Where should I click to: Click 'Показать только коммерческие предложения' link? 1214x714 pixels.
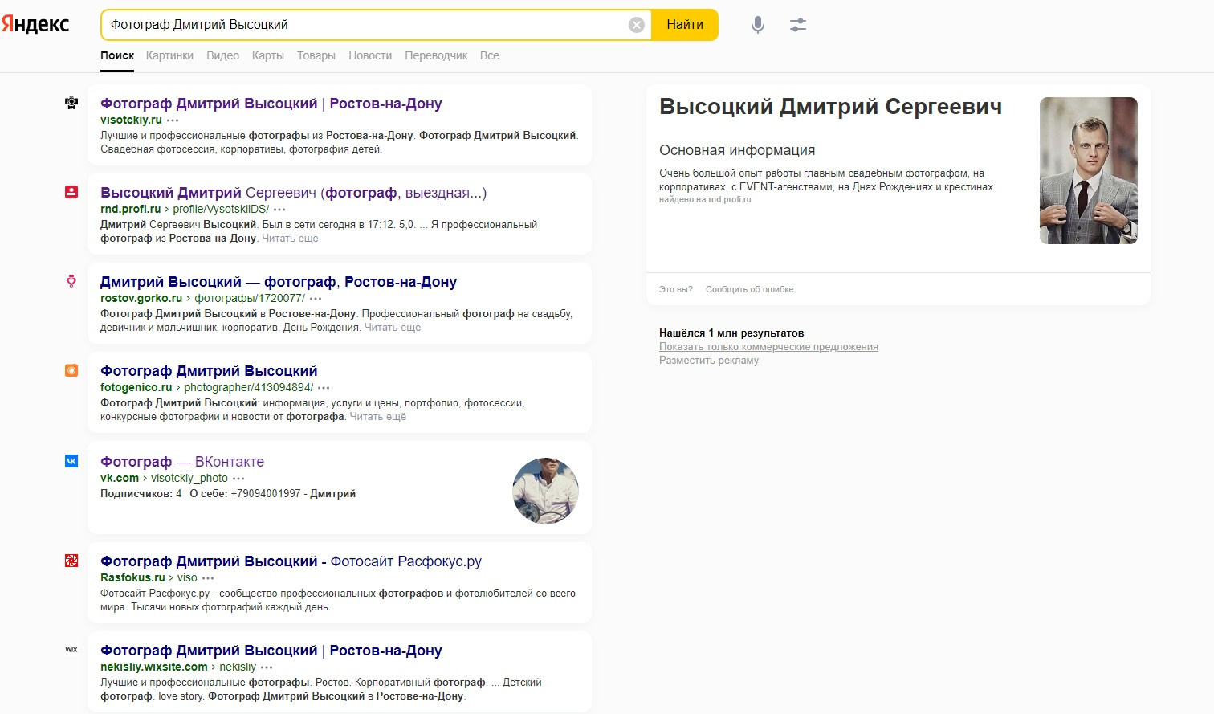tap(768, 347)
